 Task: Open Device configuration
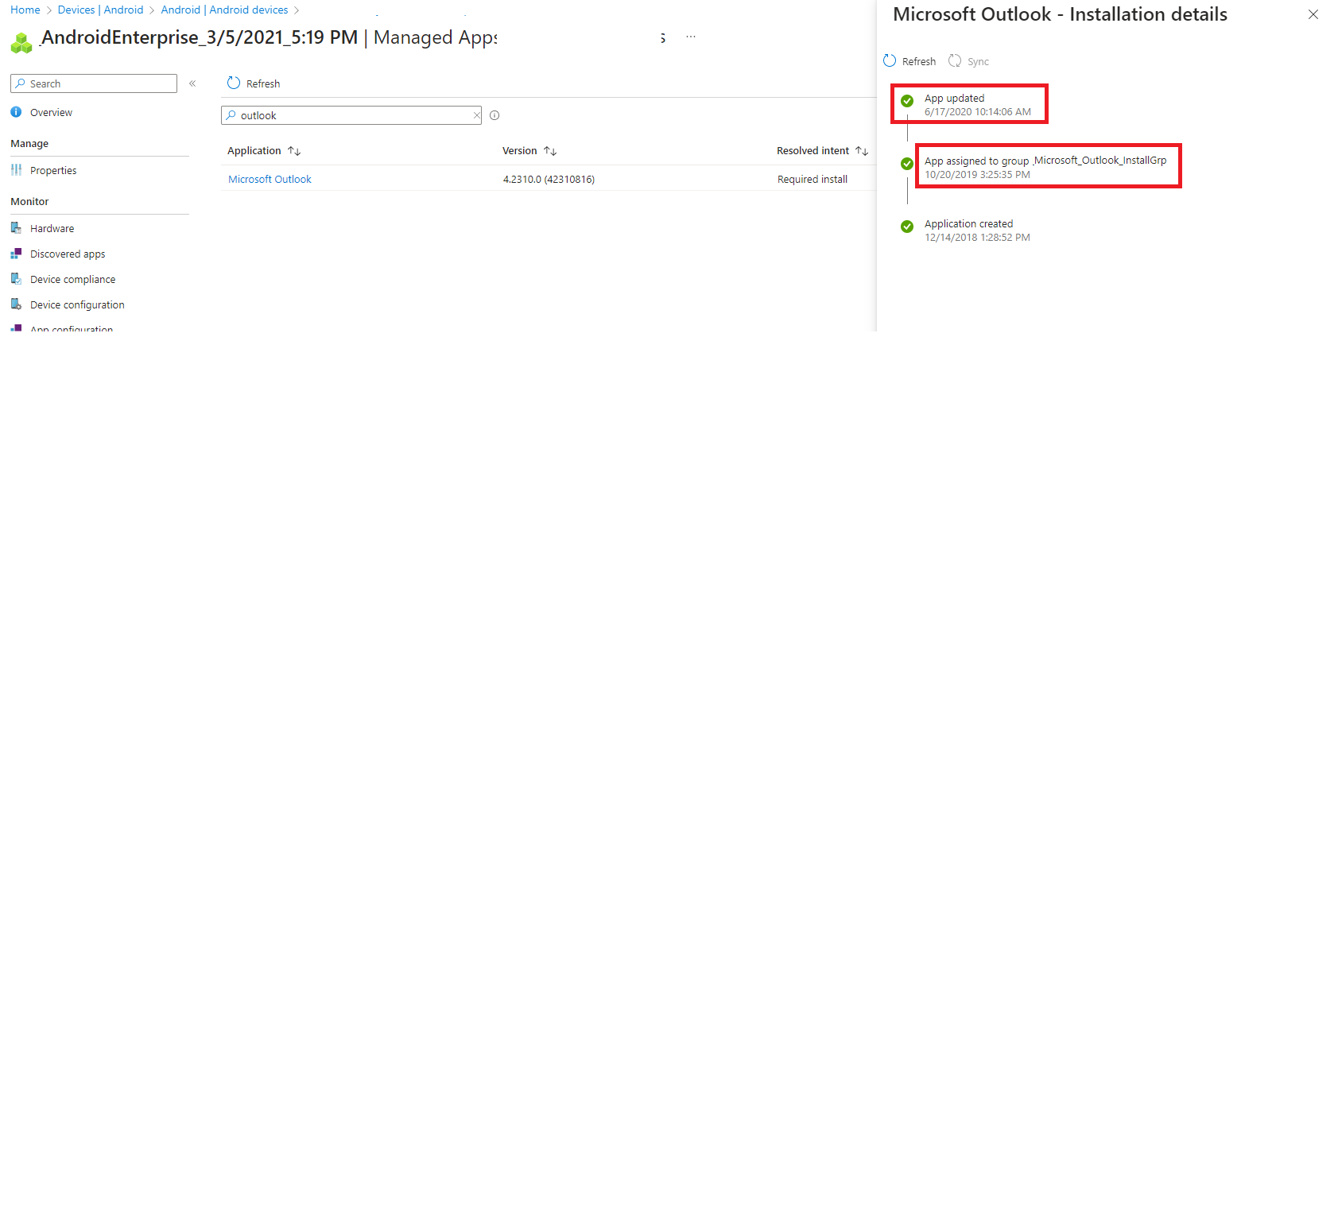point(77,305)
